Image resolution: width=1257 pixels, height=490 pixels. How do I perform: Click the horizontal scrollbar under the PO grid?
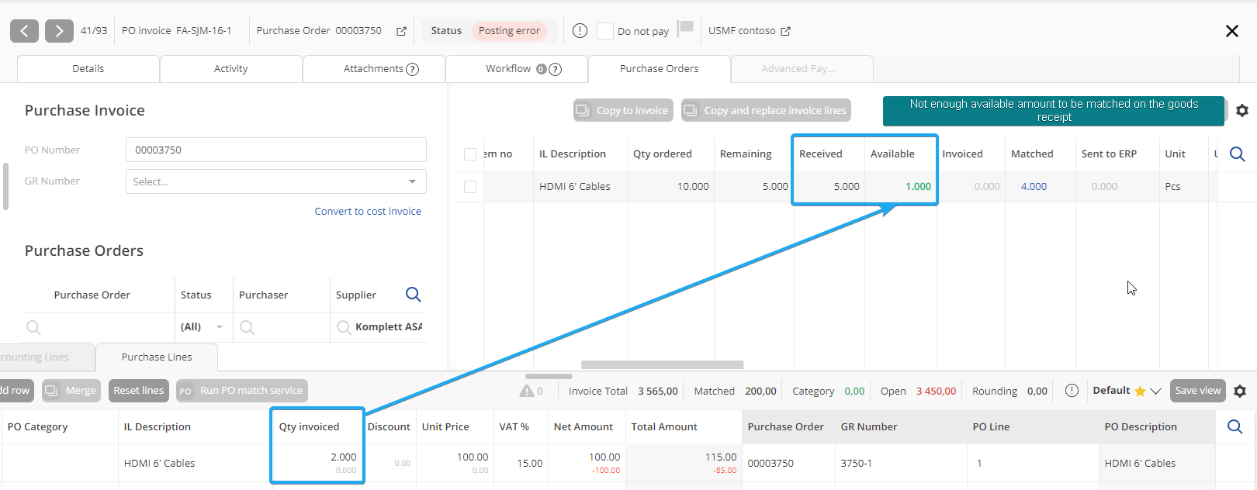coord(662,364)
